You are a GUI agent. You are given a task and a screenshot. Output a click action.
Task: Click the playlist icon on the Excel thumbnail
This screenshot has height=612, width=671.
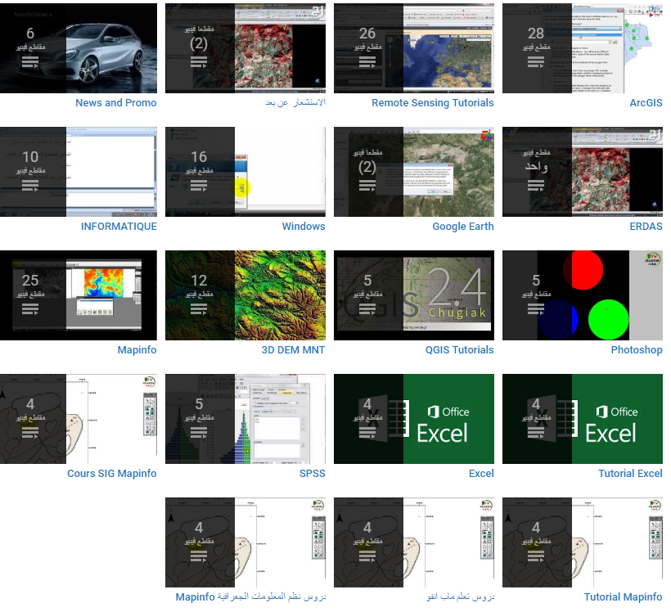(x=367, y=433)
